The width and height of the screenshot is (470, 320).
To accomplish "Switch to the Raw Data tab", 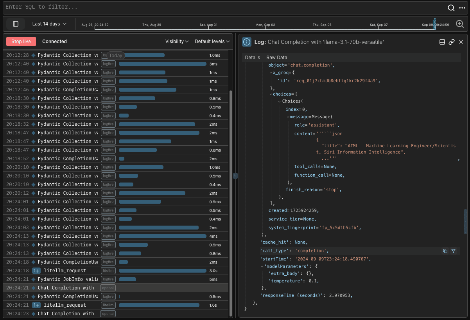I will (277, 58).
